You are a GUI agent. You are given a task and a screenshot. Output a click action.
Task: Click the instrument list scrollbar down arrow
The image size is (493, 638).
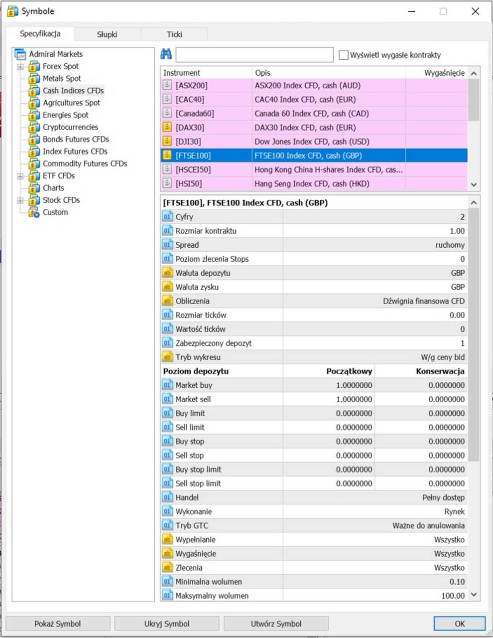(474, 184)
